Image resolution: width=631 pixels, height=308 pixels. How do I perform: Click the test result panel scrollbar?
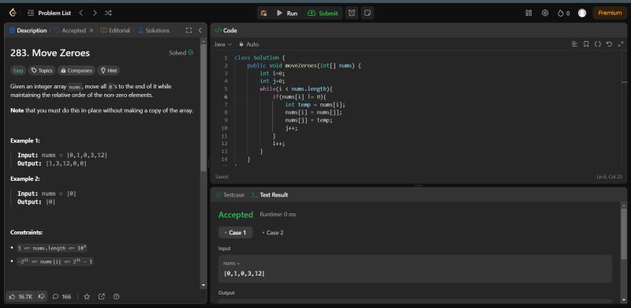624,235
